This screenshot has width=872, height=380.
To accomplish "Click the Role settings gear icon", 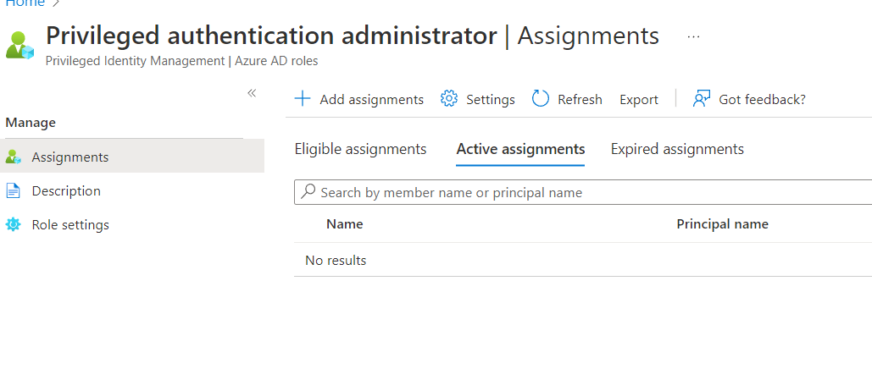I will (13, 225).
